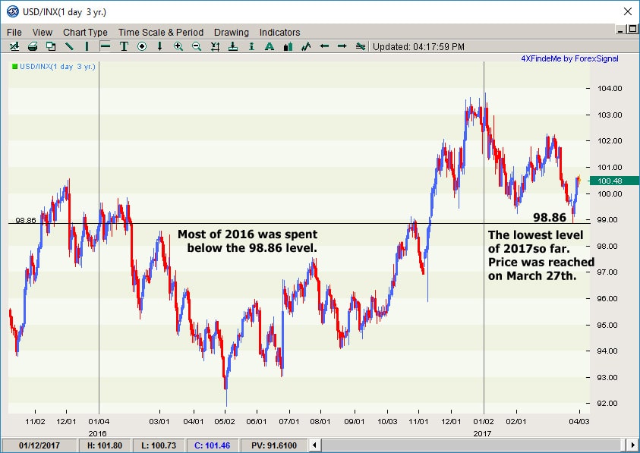
Task: Click the zoom in magnifier icon
Action: click(178, 46)
